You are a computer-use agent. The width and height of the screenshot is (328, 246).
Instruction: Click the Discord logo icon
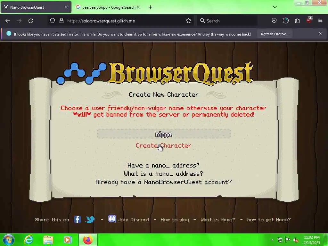pos(112,219)
